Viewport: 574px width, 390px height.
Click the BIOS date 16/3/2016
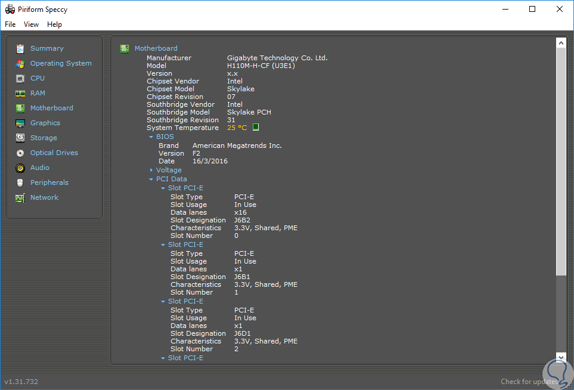tap(210, 161)
